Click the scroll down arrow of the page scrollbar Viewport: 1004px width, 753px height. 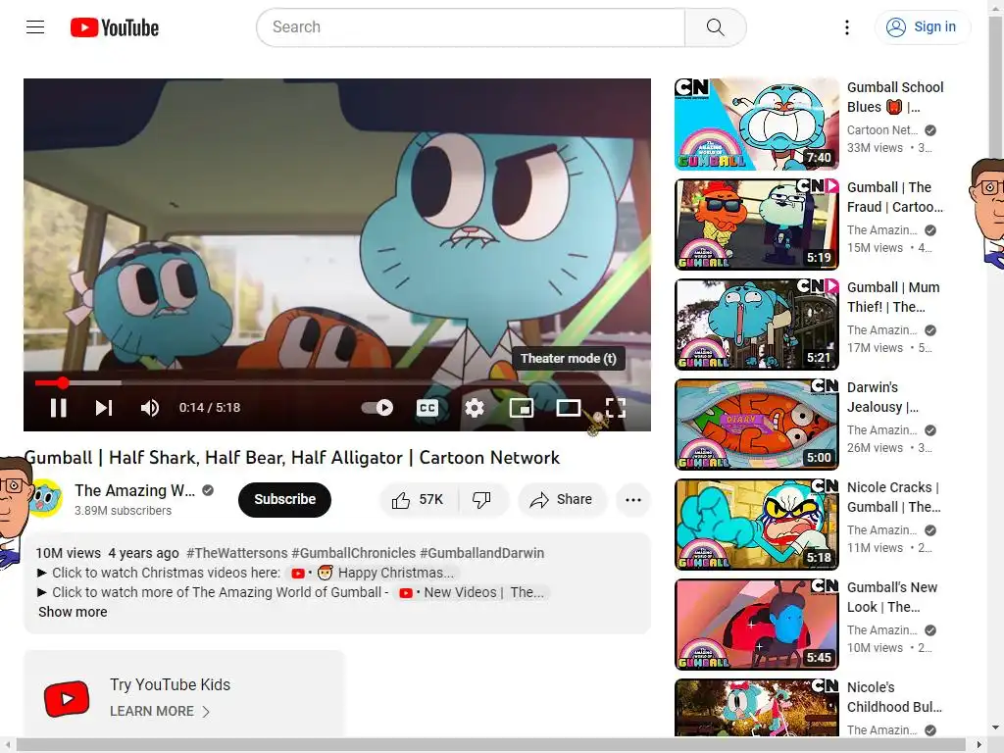point(996,728)
